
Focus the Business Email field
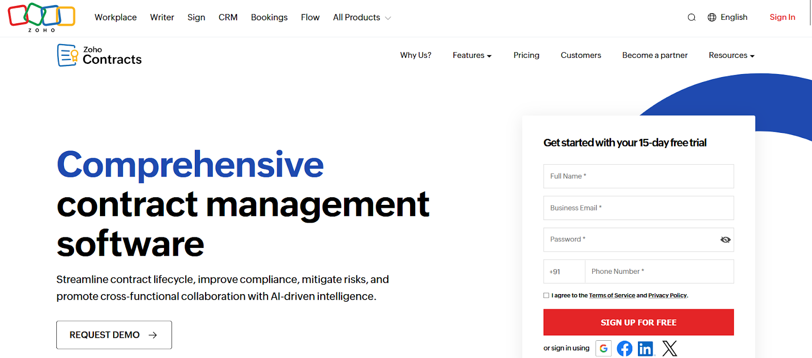[638, 208]
